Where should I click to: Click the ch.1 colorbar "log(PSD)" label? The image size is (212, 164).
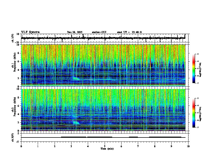click(x=200, y=70)
